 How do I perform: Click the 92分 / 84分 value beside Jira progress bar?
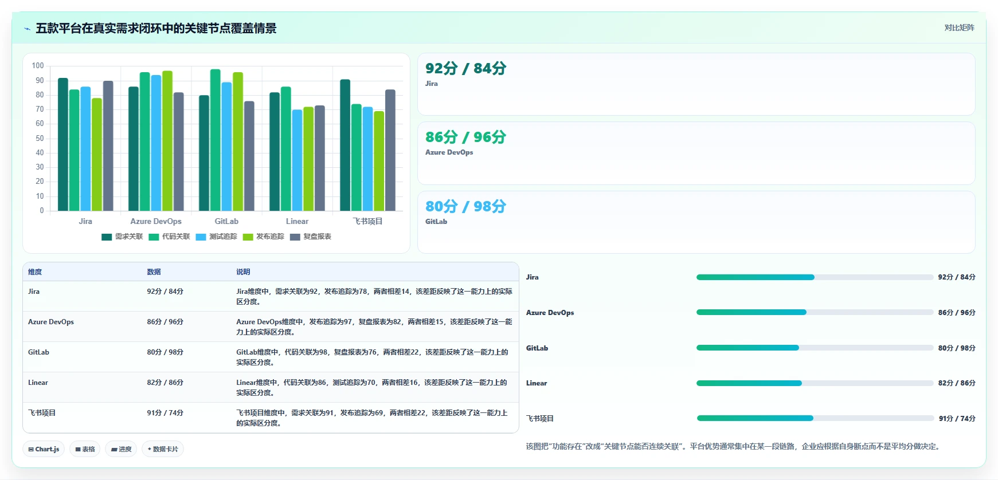(957, 277)
